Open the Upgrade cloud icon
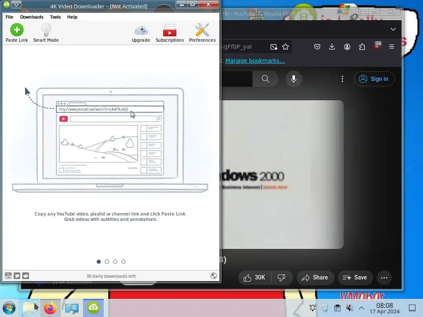Screen dimensions: 423x317 141,33
